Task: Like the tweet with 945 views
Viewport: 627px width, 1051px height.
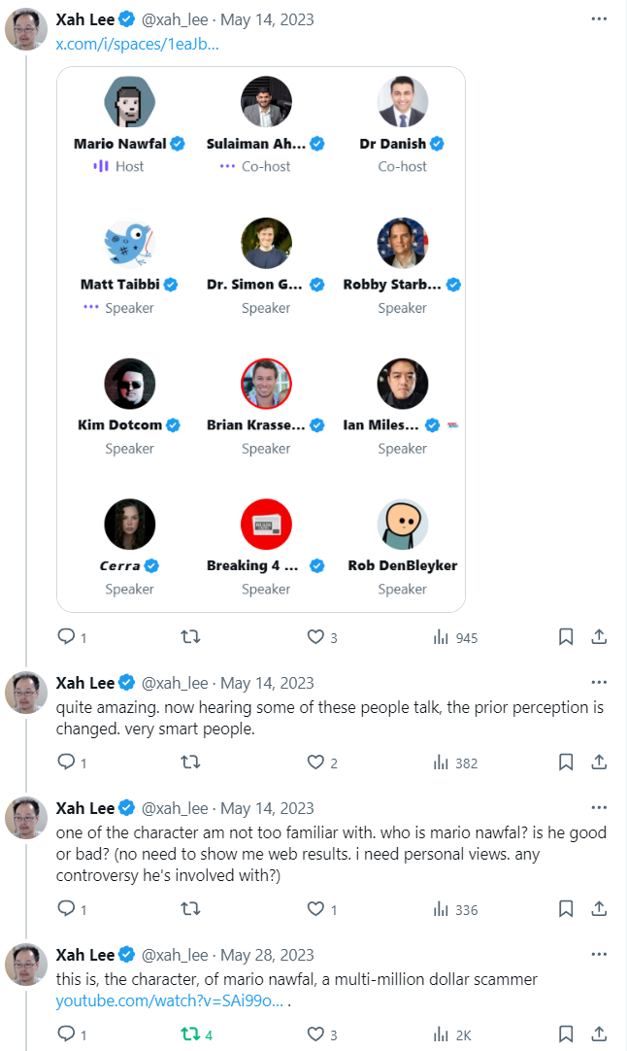Action: [x=315, y=637]
